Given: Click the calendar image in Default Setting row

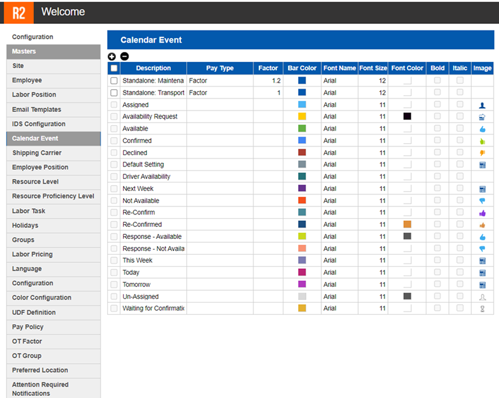Looking at the screenshot, I should [x=482, y=165].
